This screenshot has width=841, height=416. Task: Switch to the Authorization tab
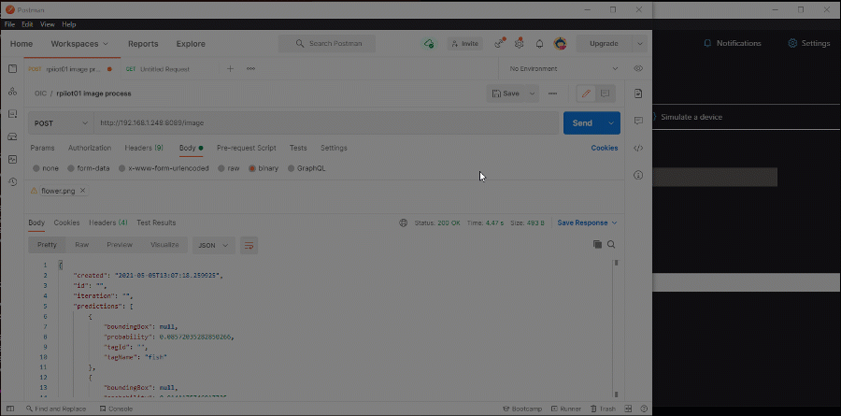(x=90, y=148)
